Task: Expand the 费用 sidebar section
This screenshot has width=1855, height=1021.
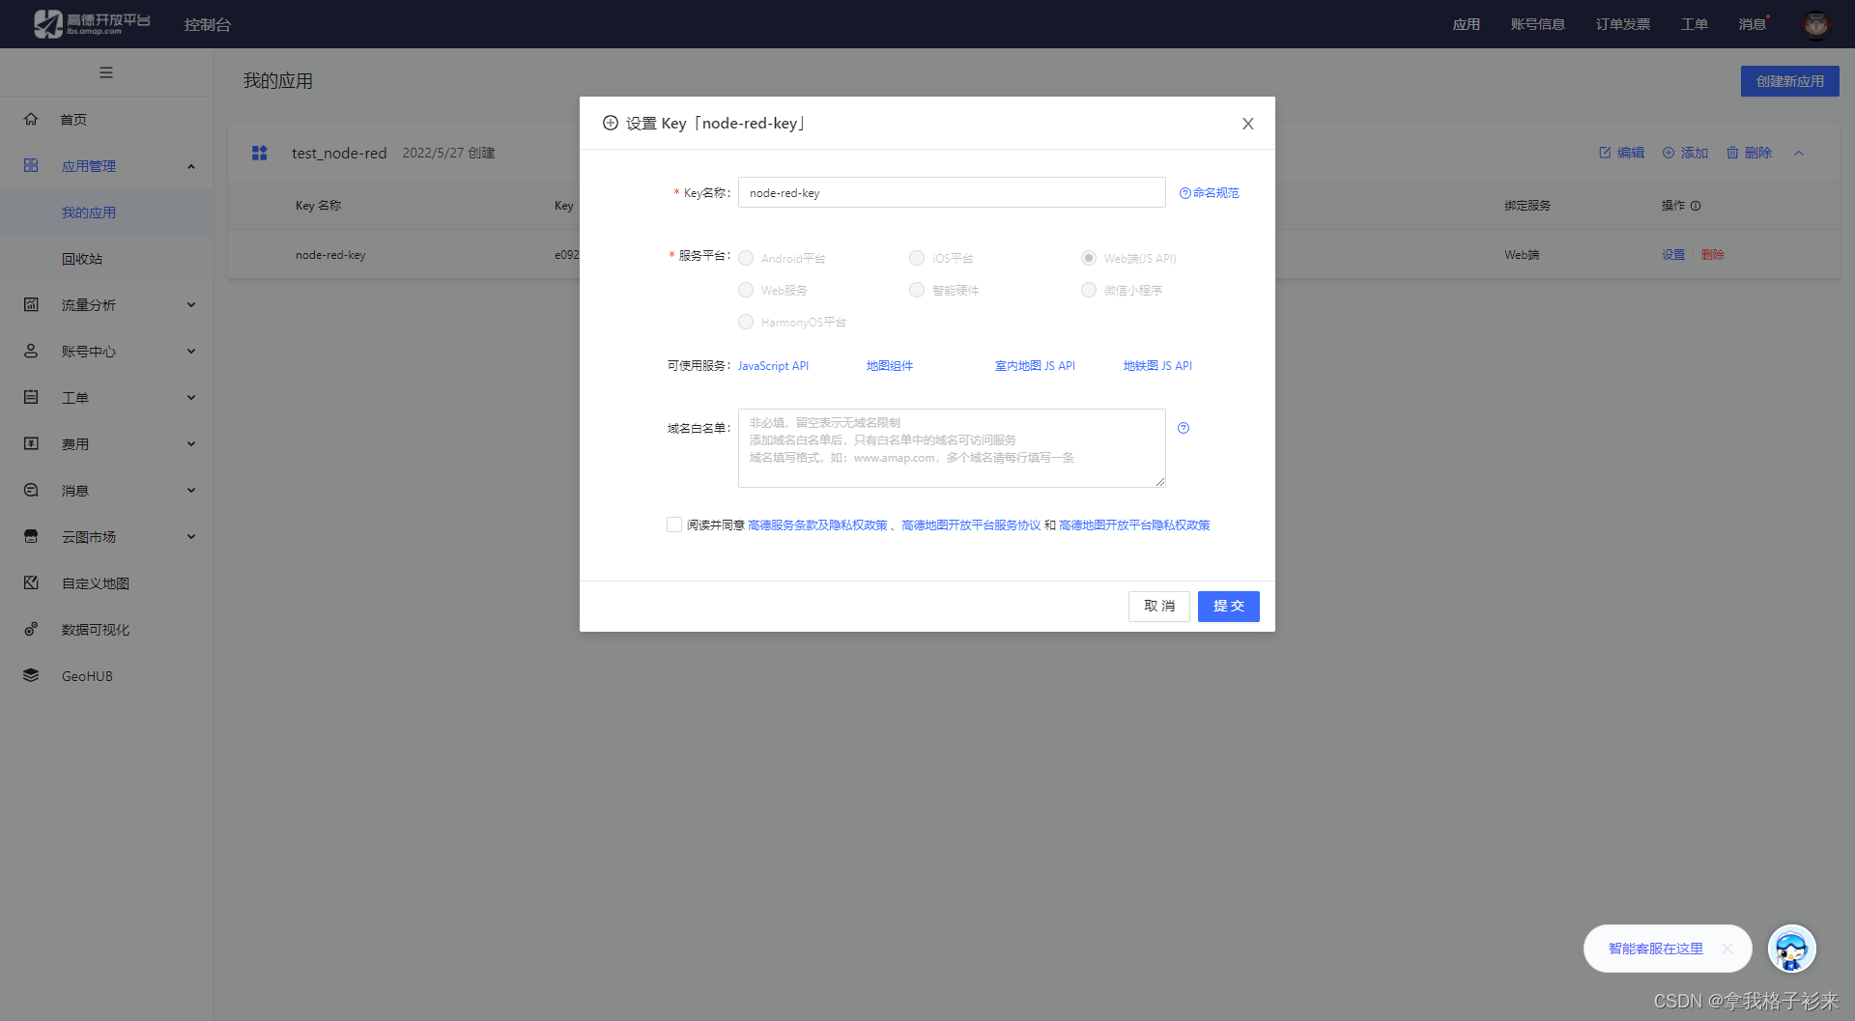Action: 191,444
